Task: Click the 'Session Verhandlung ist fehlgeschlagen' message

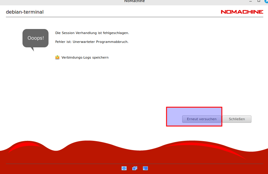Action: point(92,33)
